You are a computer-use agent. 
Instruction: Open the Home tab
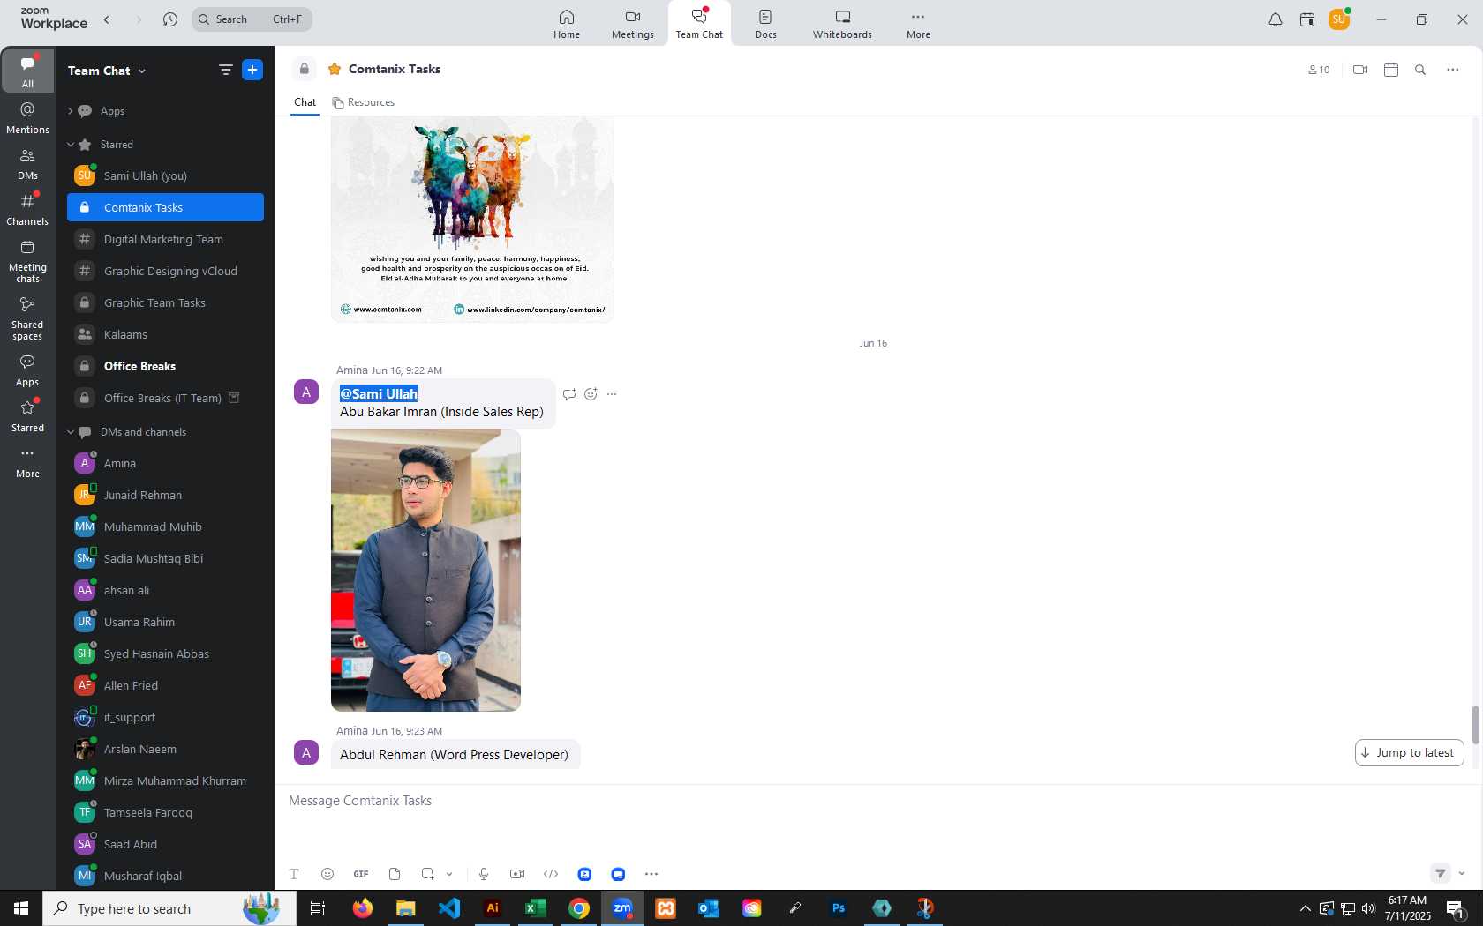point(567,24)
